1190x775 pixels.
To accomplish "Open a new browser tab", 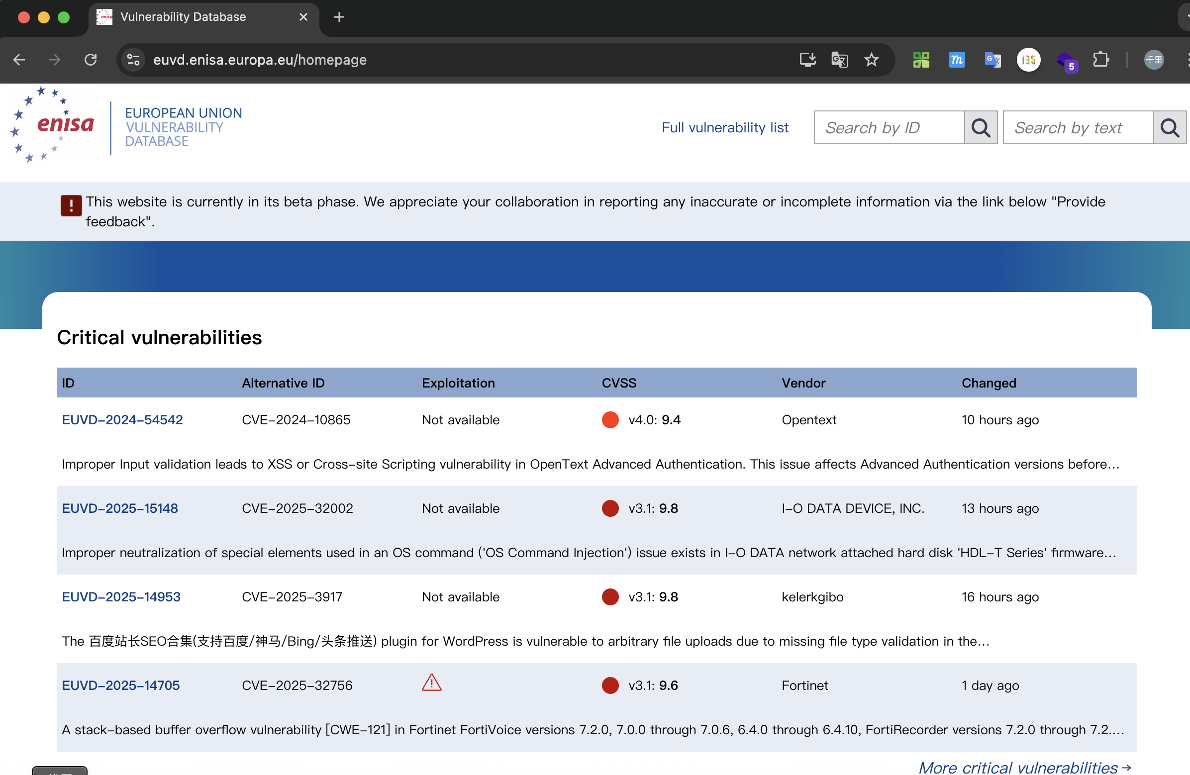I will tap(339, 17).
